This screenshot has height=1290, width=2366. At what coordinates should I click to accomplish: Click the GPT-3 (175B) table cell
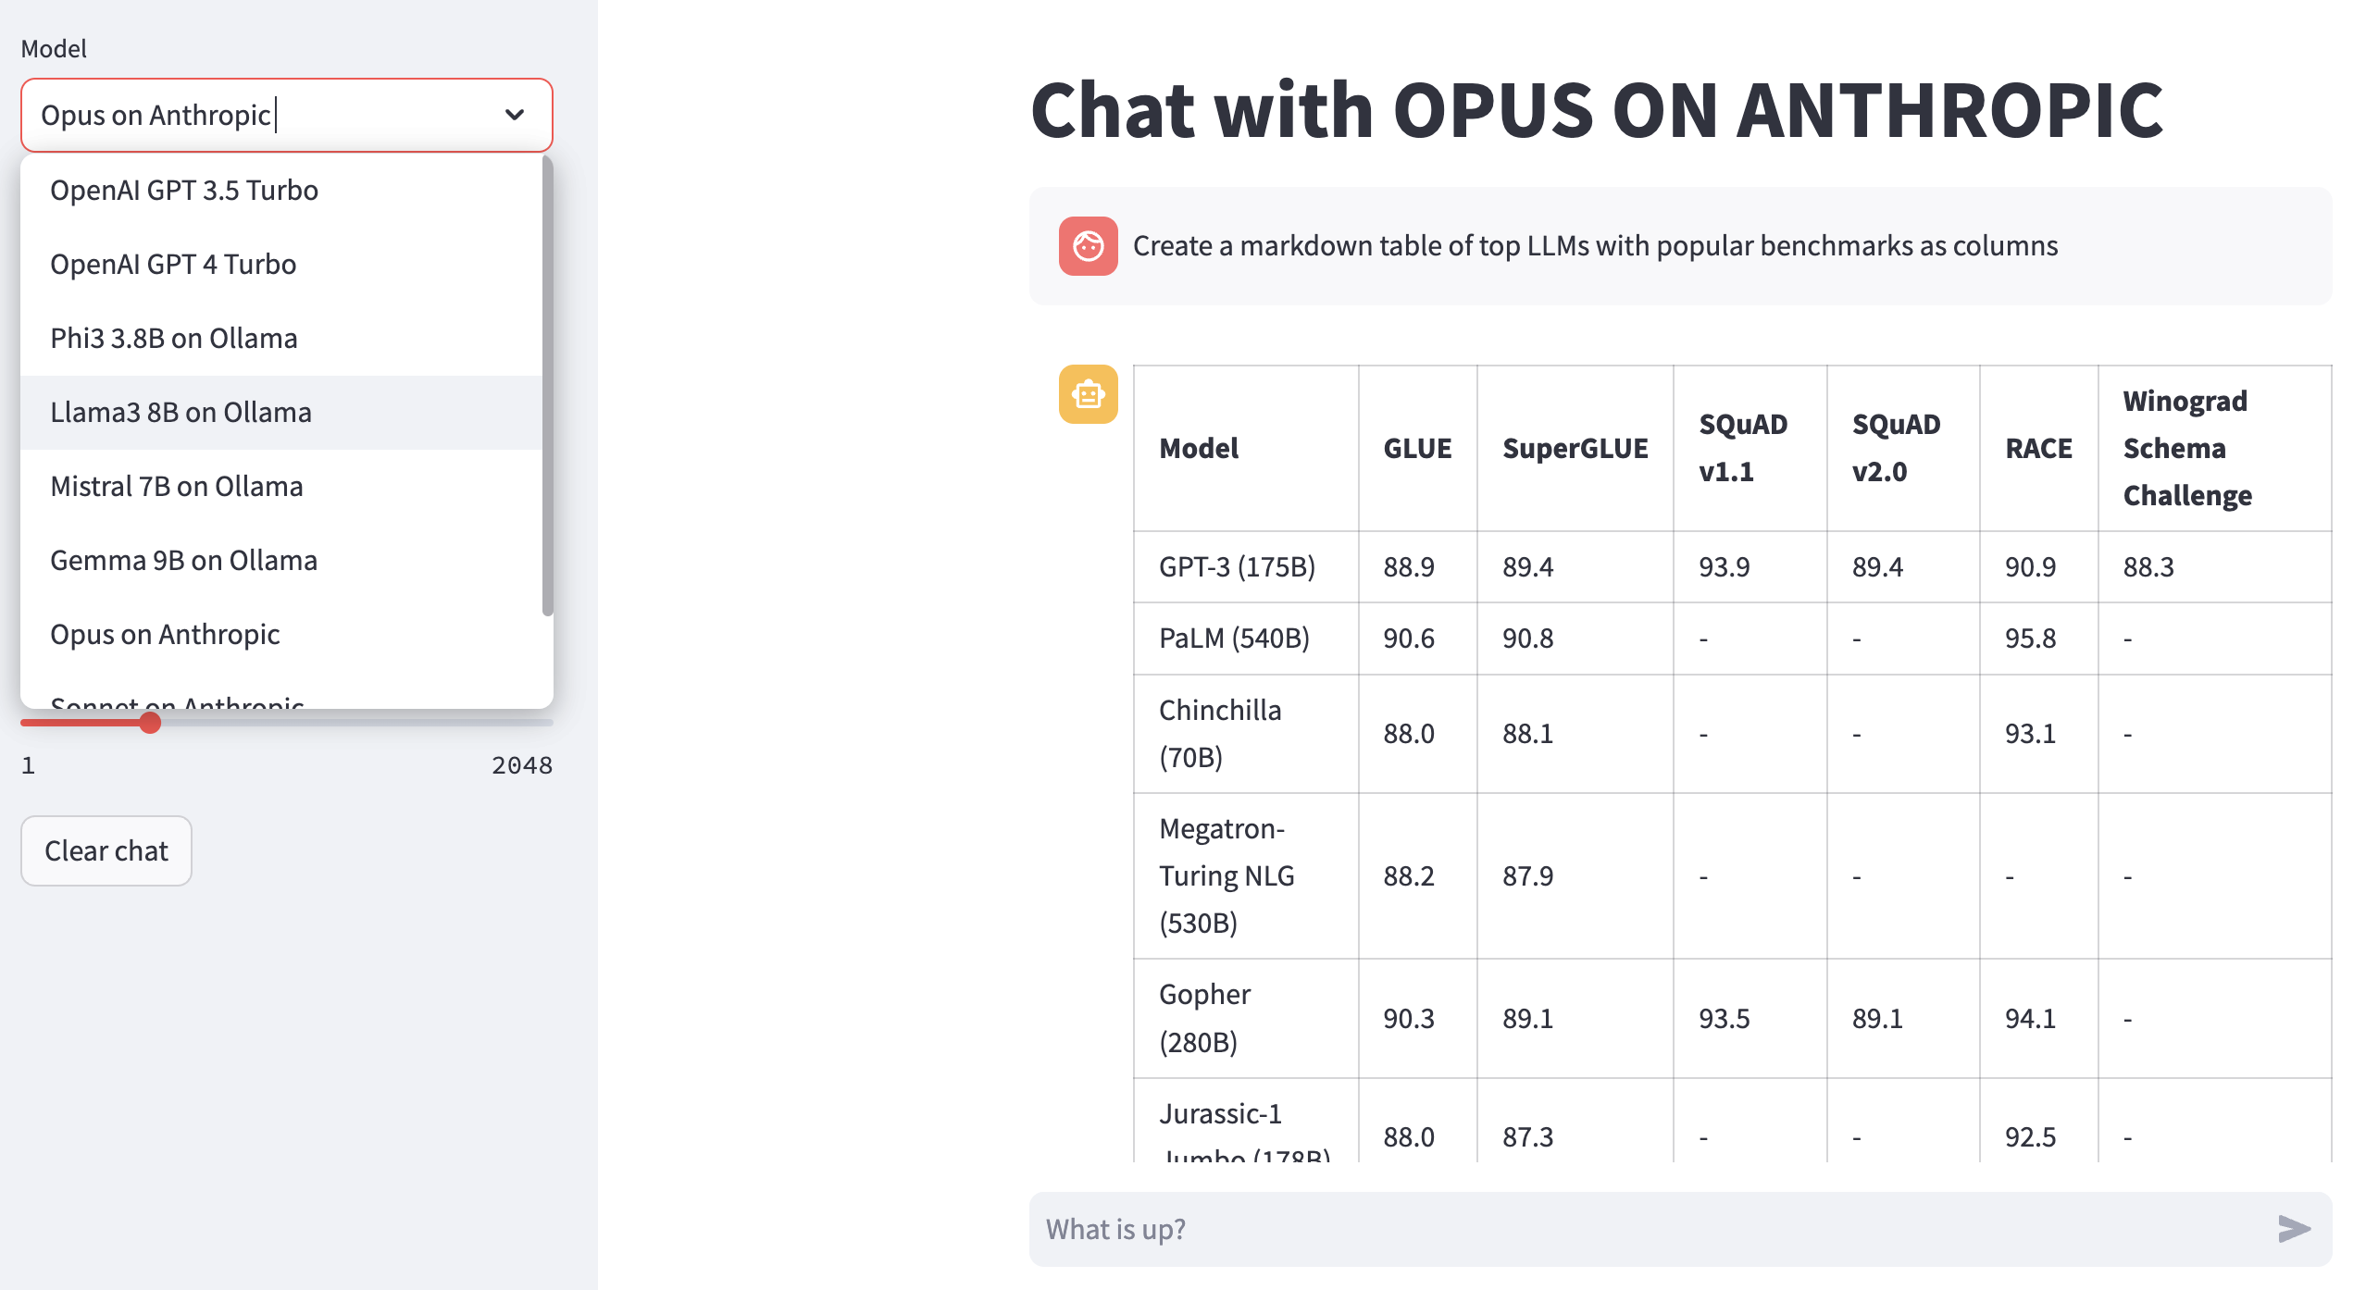(1237, 567)
